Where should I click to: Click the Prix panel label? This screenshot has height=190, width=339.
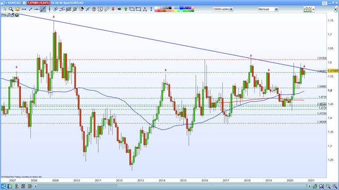(4, 15)
